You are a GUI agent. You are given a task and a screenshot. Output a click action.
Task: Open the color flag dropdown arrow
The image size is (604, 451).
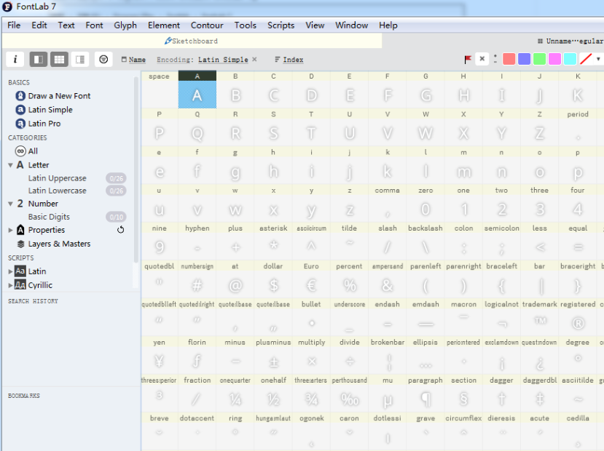click(598, 59)
